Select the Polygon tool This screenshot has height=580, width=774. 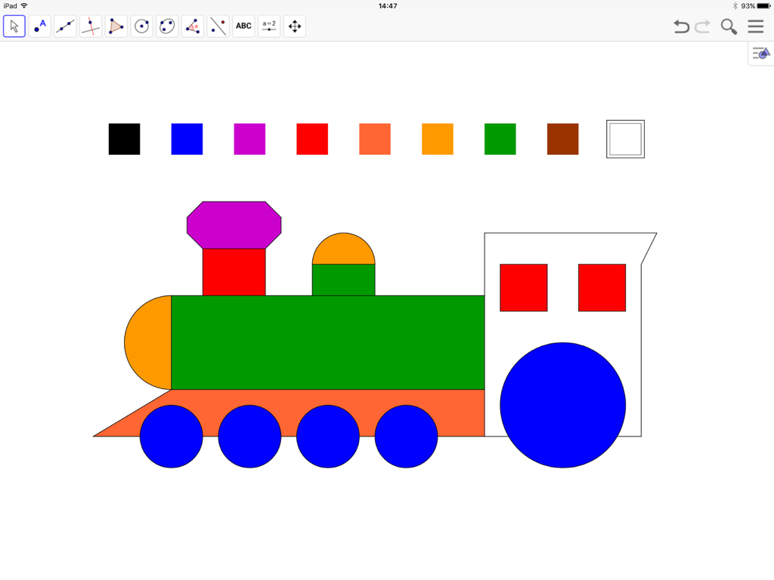pyautogui.click(x=116, y=26)
